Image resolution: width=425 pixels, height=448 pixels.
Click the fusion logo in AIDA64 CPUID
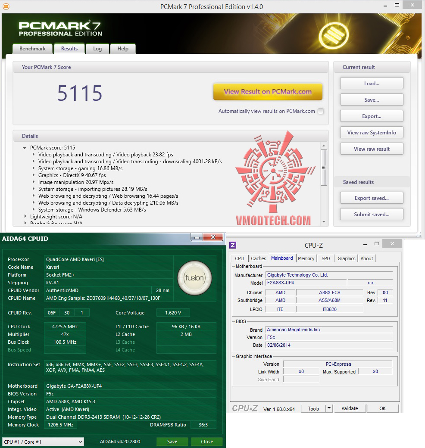coord(195,278)
